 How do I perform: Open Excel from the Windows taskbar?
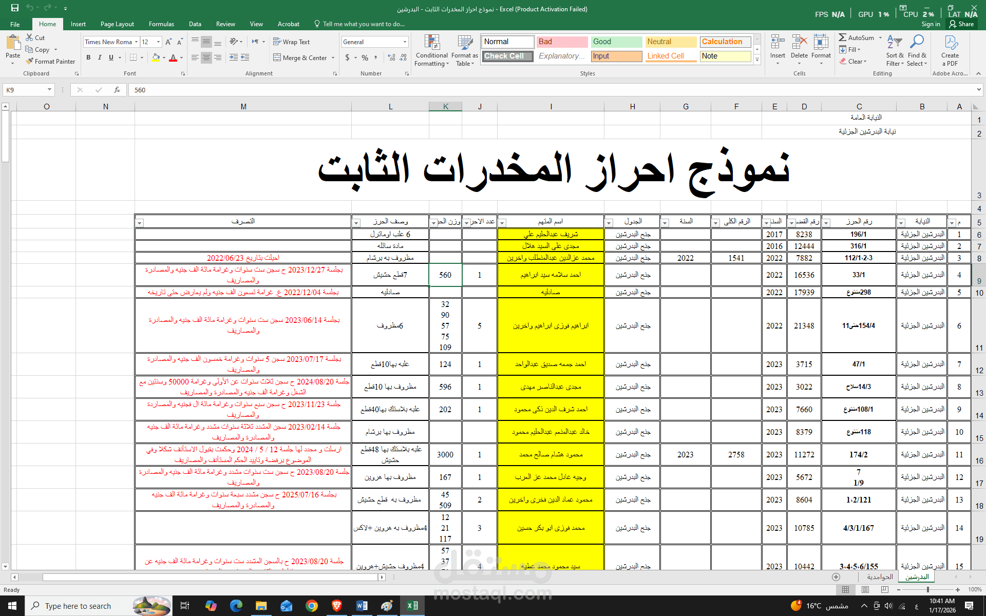pos(412,606)
